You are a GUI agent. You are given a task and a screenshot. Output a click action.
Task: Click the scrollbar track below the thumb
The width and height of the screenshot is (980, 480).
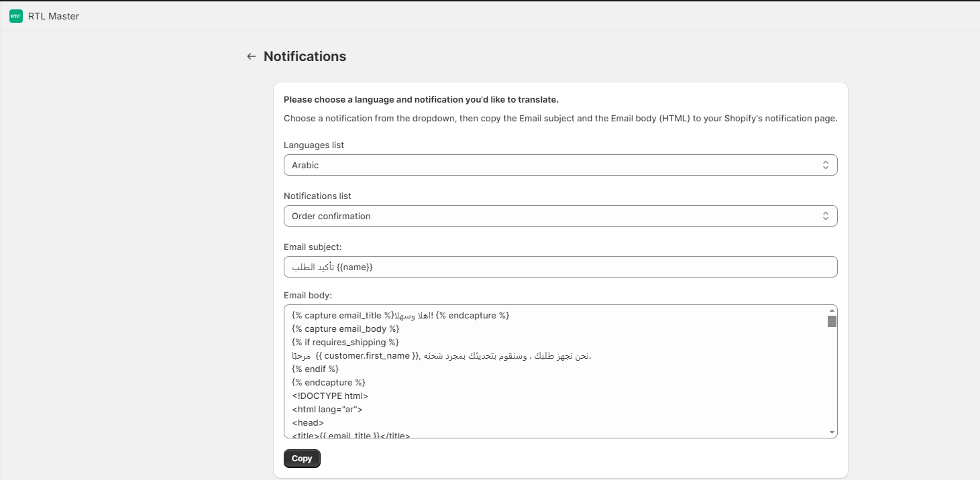832,377
